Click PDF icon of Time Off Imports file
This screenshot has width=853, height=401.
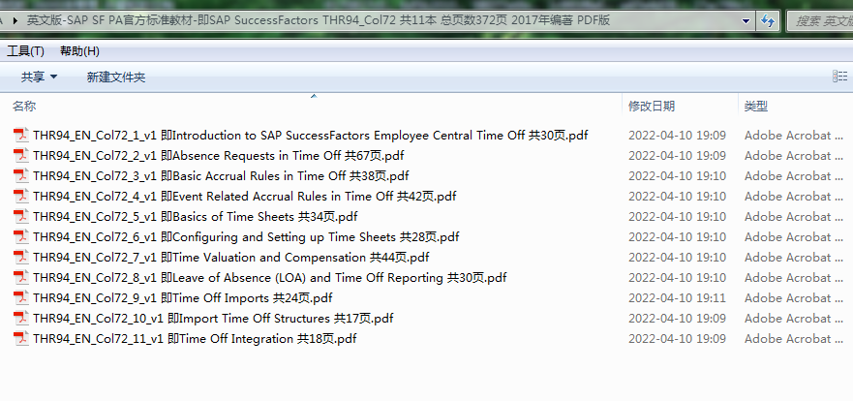(x=21, y=297)
